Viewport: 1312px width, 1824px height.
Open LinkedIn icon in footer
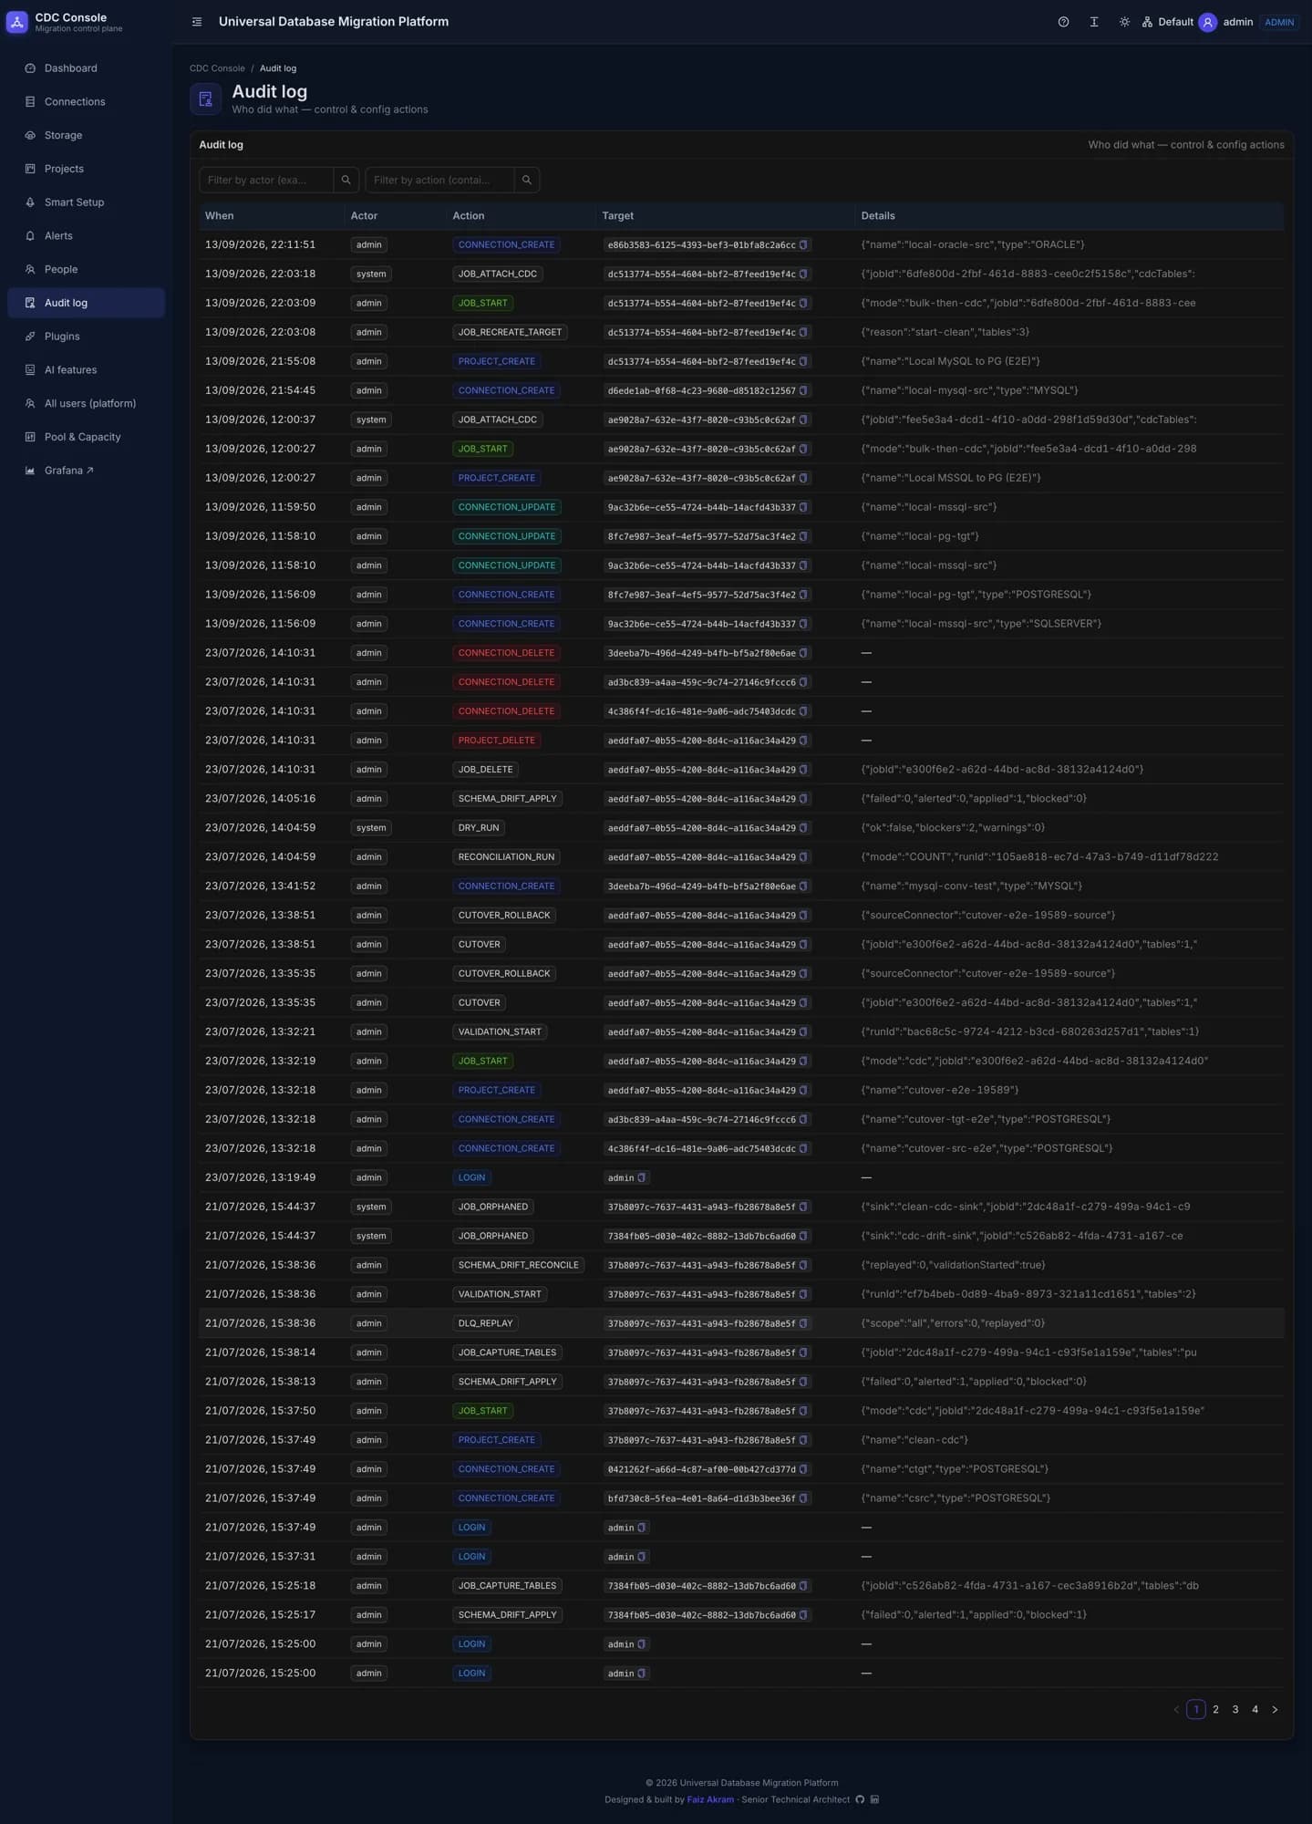point(875,1799)
